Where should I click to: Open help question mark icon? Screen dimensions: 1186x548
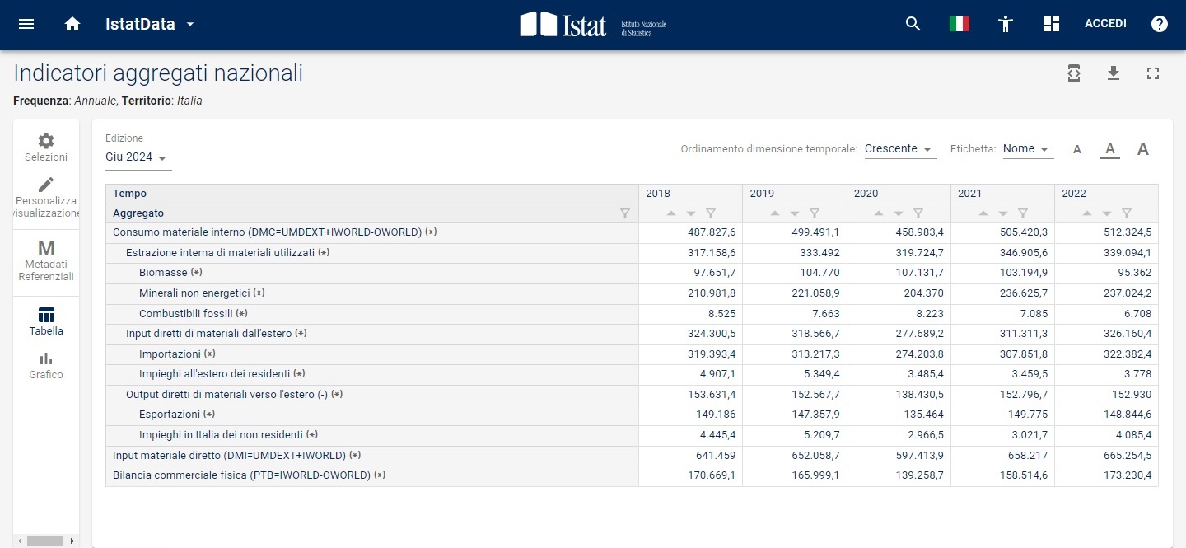coord(1160,24)
